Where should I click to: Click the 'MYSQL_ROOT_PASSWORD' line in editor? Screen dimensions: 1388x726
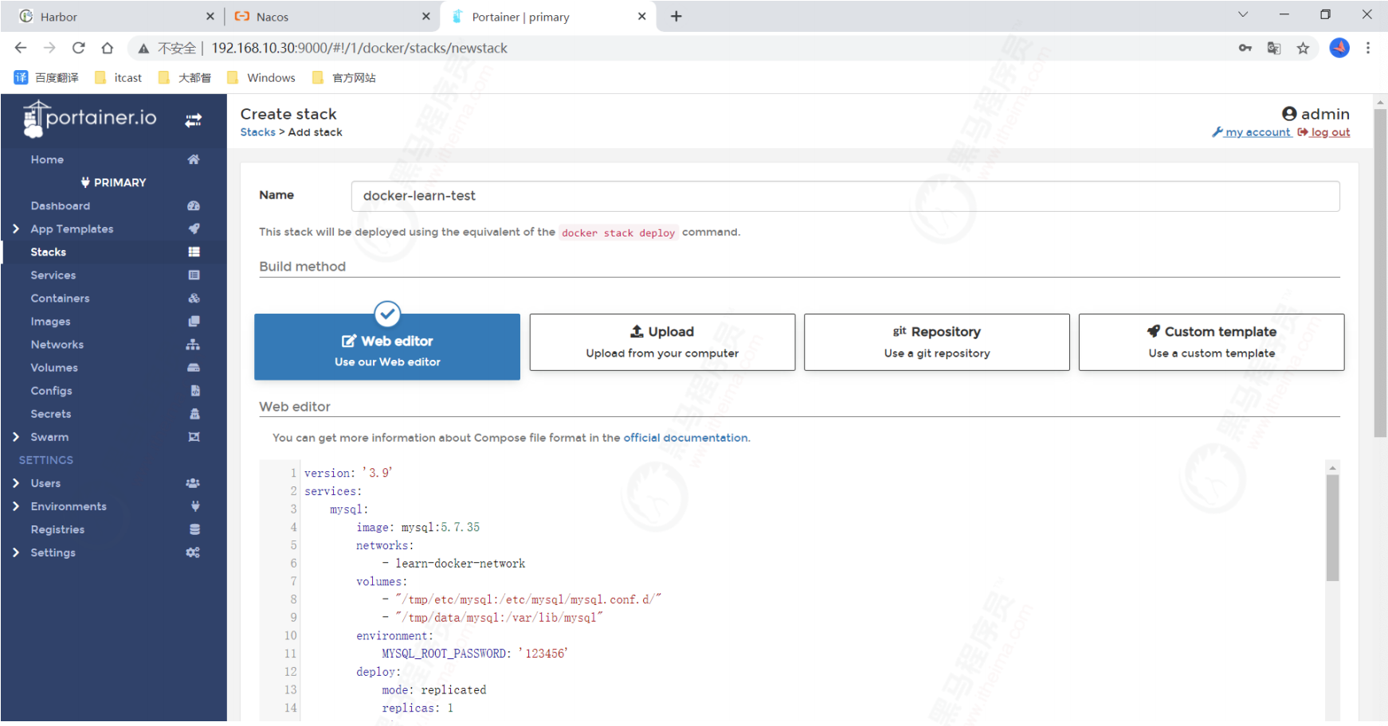coord(475,653)
